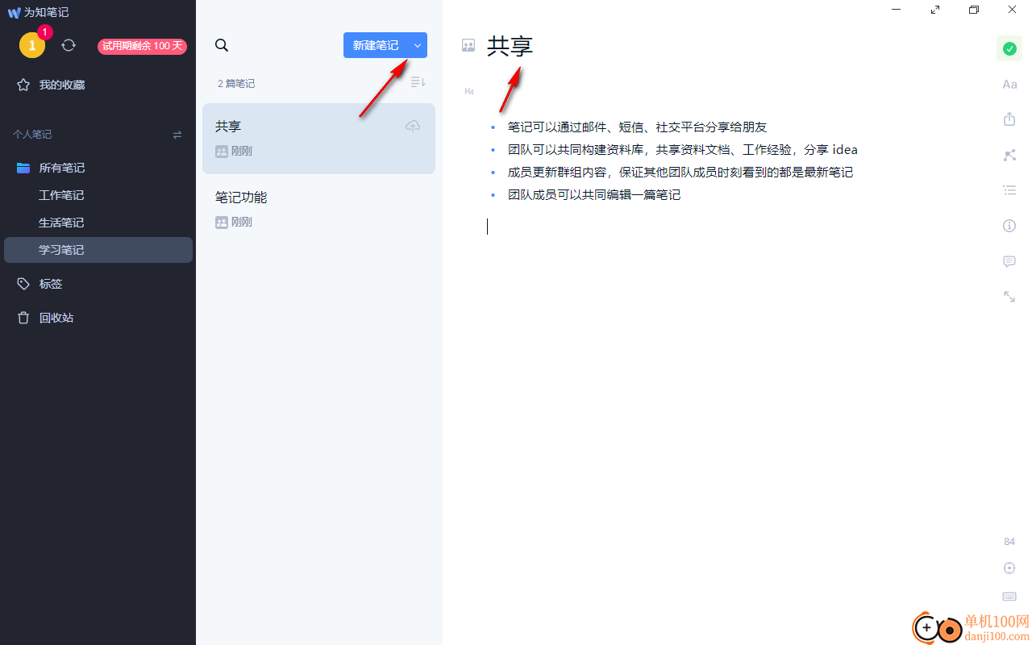Viewport: 1032px width, 645px height.
Task: Switch notebook with the 个人笔记 swap icon
Action: click(177, 135)
